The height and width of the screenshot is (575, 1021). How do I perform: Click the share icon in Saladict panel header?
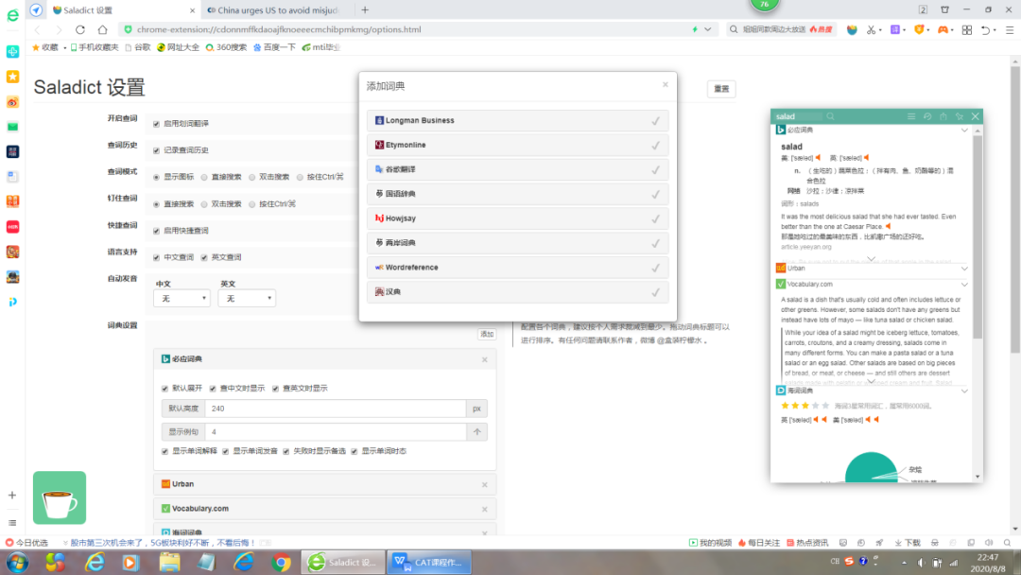[943, 116]
